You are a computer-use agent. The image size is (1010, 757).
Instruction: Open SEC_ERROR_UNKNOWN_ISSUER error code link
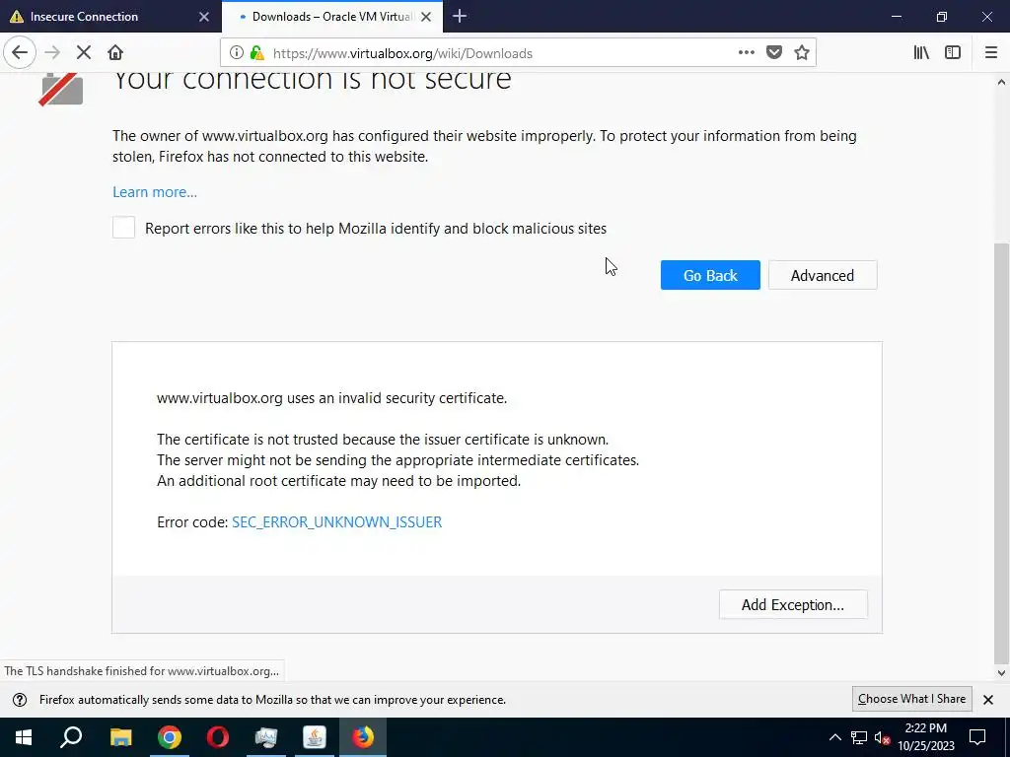tap(337, 522)
